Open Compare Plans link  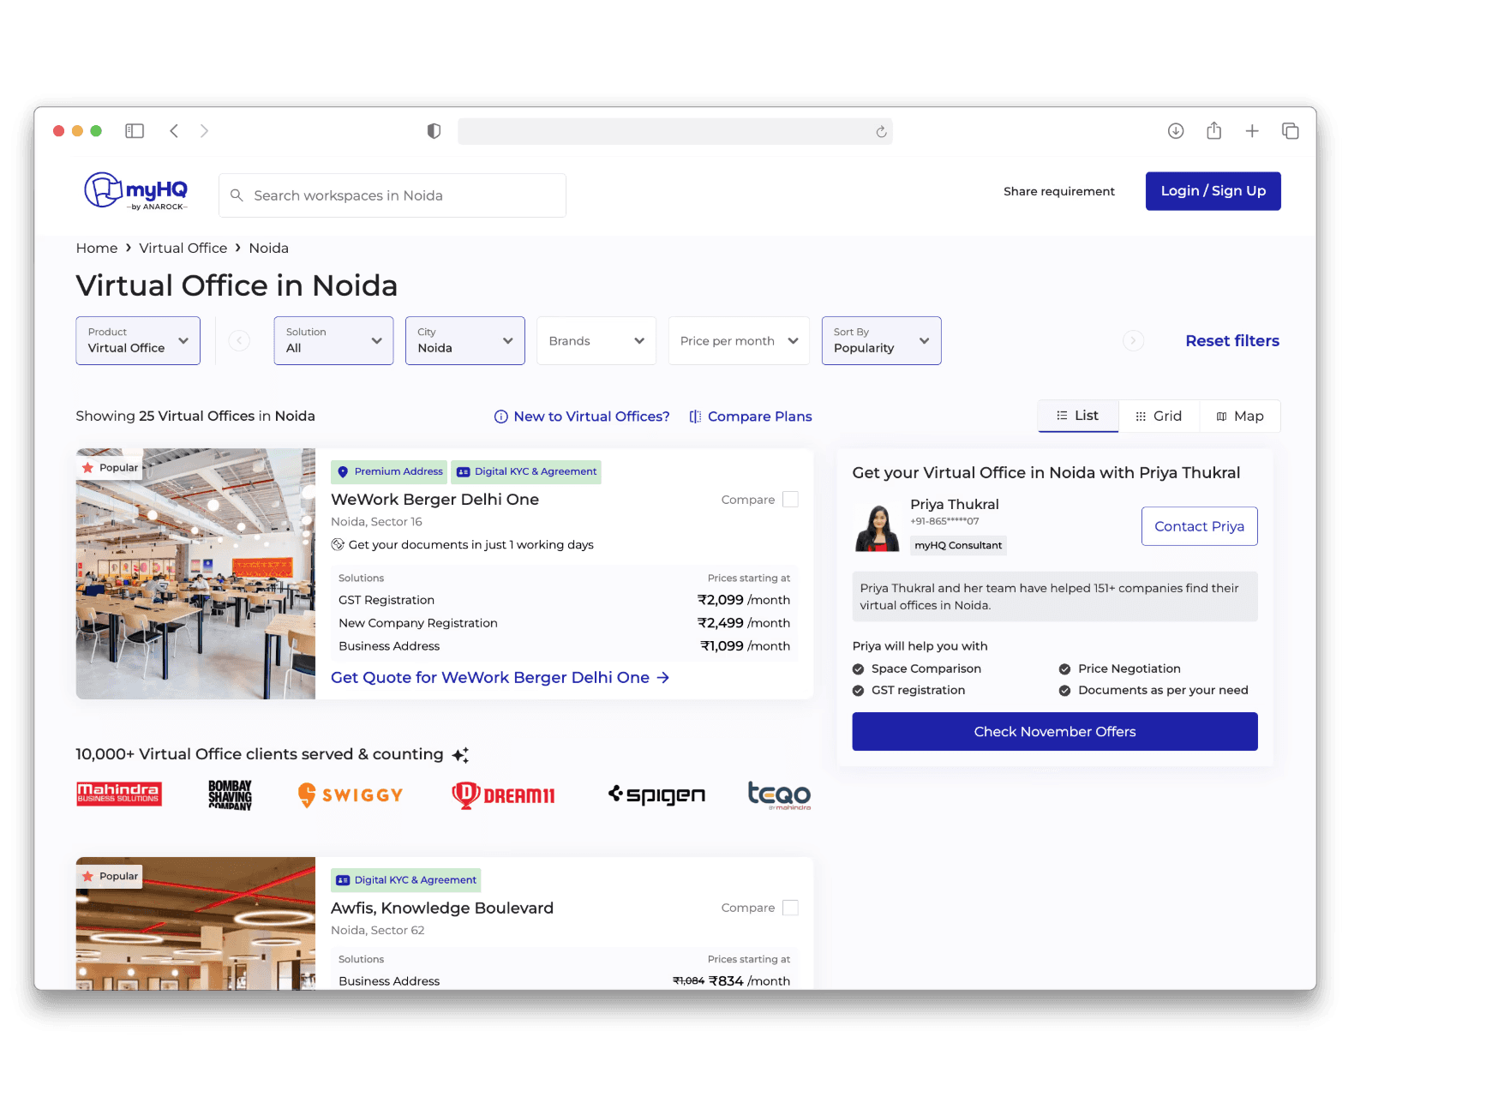(x=751, y=417)
